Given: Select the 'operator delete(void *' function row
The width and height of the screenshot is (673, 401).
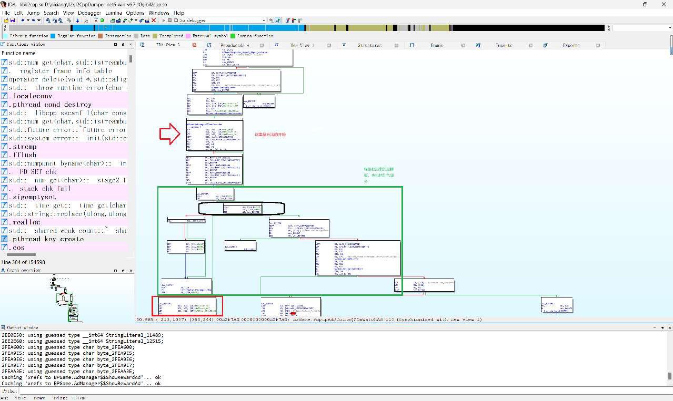Looking at the screenshot, I should pos(64,79).
